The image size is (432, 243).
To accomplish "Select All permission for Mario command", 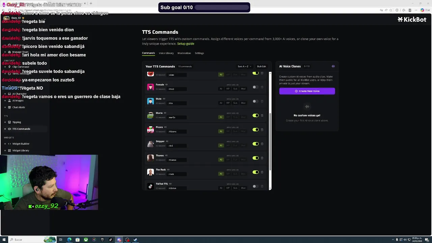I will [x=221, y=117].
